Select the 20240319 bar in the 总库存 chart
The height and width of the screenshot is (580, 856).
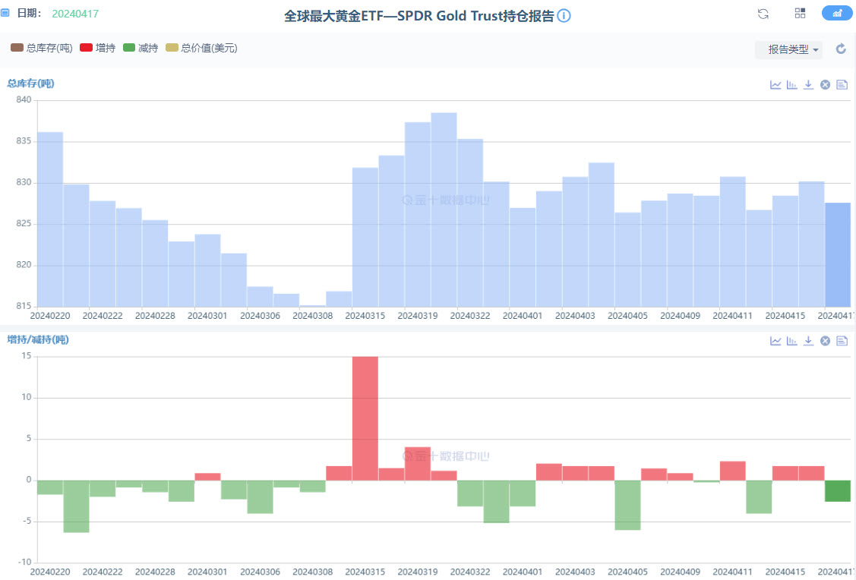(418, 214)
